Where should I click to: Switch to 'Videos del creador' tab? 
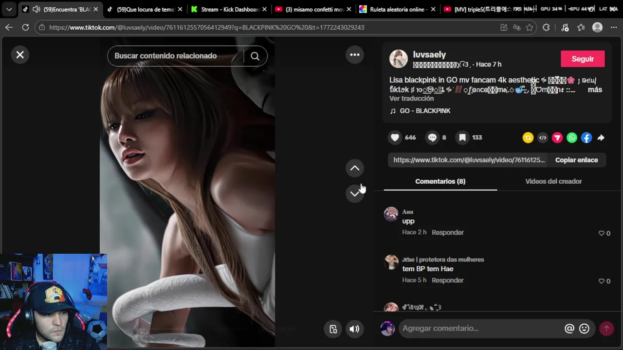(553, 181)
